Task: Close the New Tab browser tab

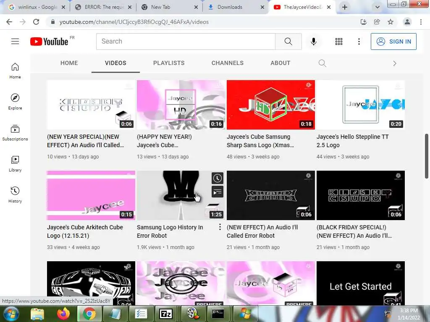Action: [196, 7]
